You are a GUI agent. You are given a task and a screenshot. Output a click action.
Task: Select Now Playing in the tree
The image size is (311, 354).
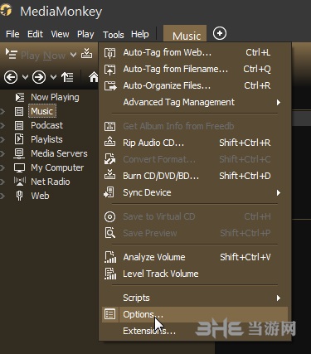[x=55, y=97]
